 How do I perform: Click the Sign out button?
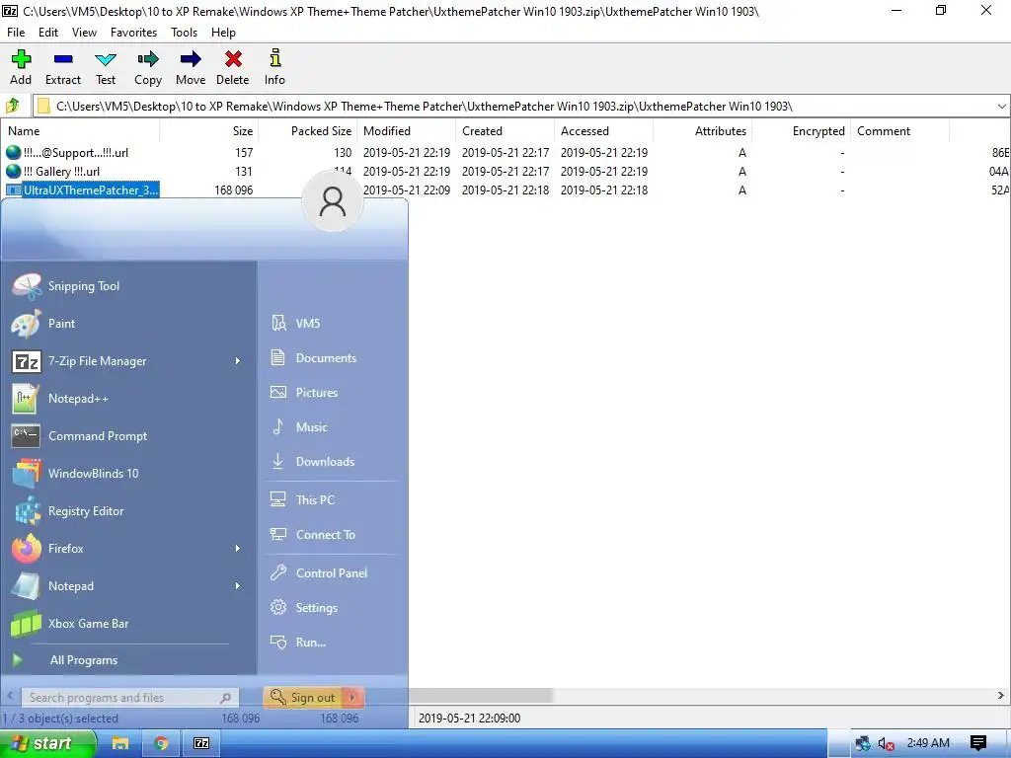coord(303,697)
